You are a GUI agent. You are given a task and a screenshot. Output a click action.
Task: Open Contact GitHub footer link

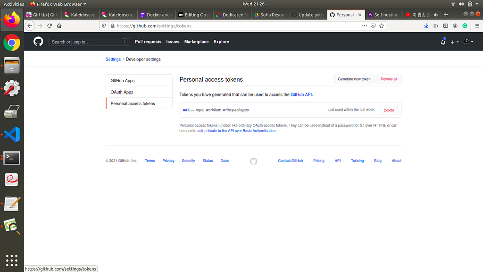[291, 161]
